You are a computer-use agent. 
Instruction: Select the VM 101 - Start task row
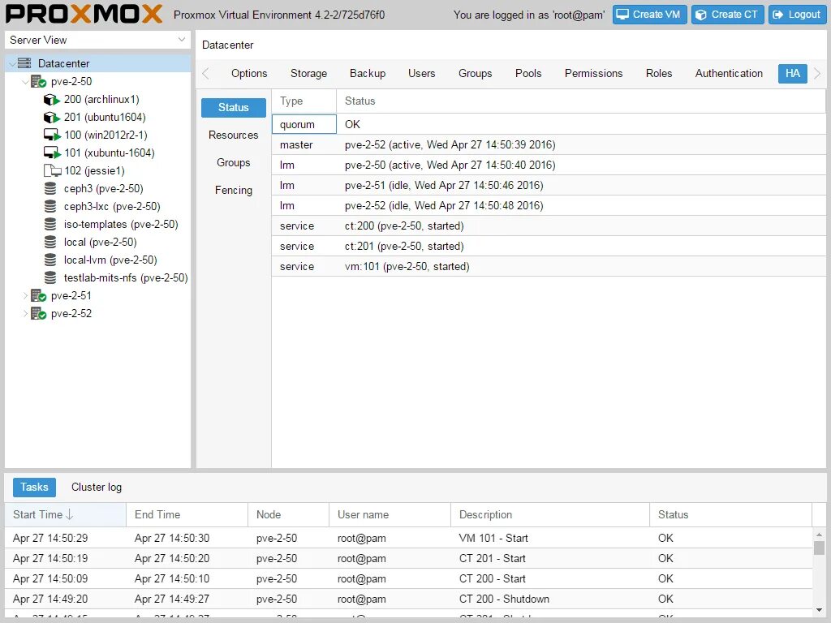pyautogui.click(x=409, y=539)
